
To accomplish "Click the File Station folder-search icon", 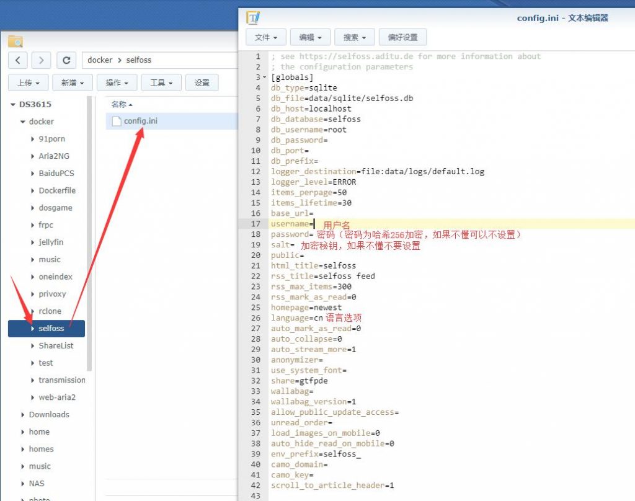I will [x=15, y=41].
